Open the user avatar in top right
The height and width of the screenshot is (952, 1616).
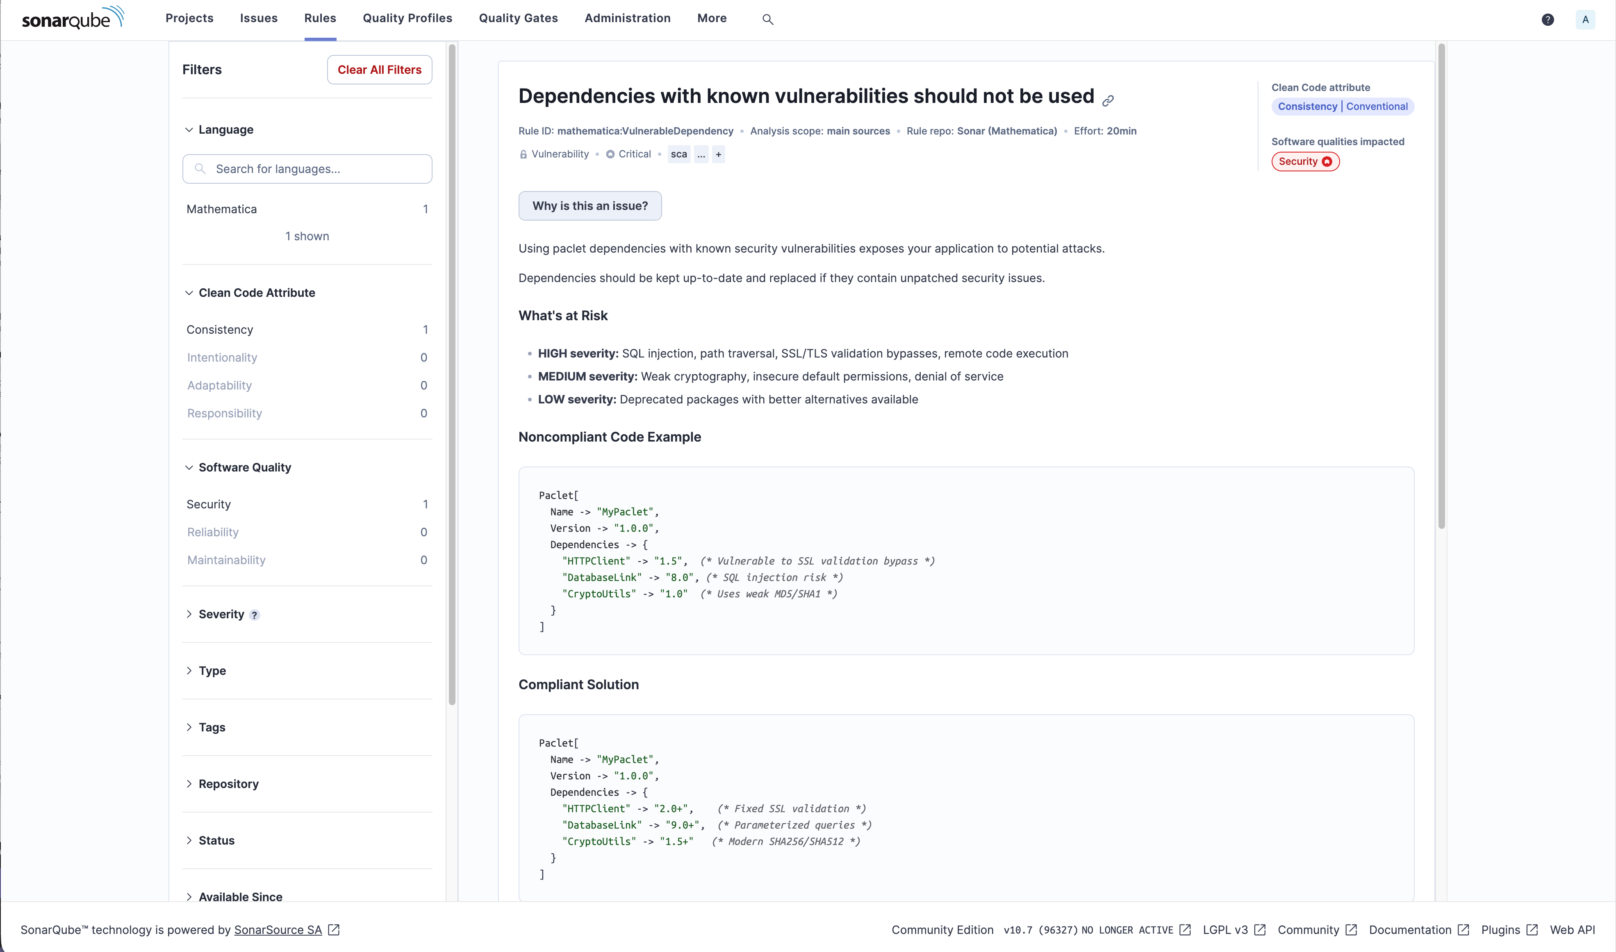[x=1585, y=19]
